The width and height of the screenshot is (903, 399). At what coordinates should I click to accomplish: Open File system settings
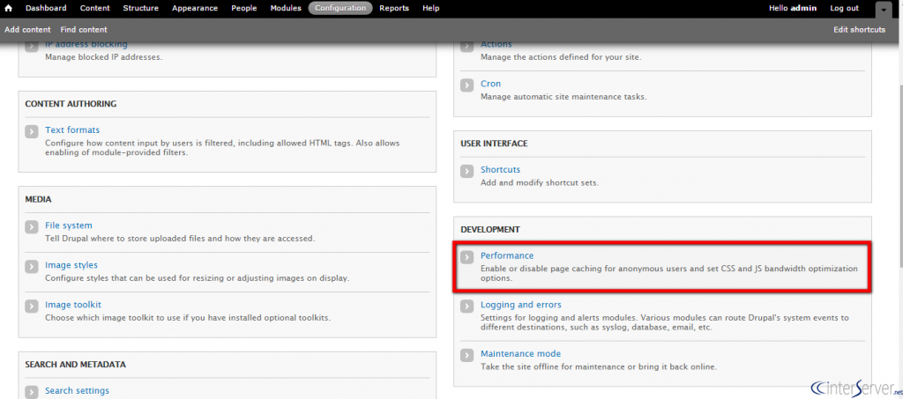69,225
